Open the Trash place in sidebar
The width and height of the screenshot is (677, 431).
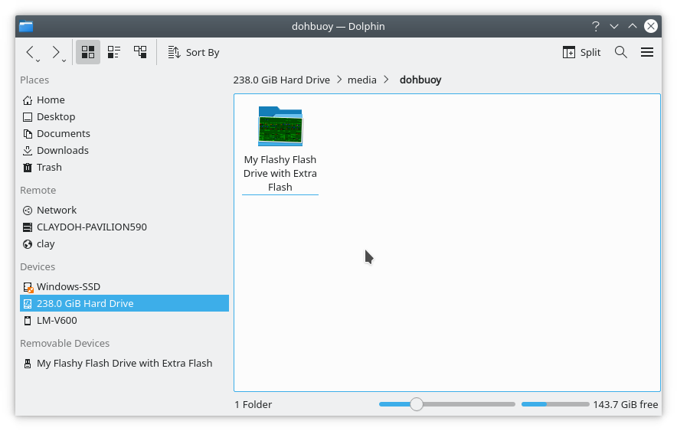pyautogui.click(x=49, y=167)
